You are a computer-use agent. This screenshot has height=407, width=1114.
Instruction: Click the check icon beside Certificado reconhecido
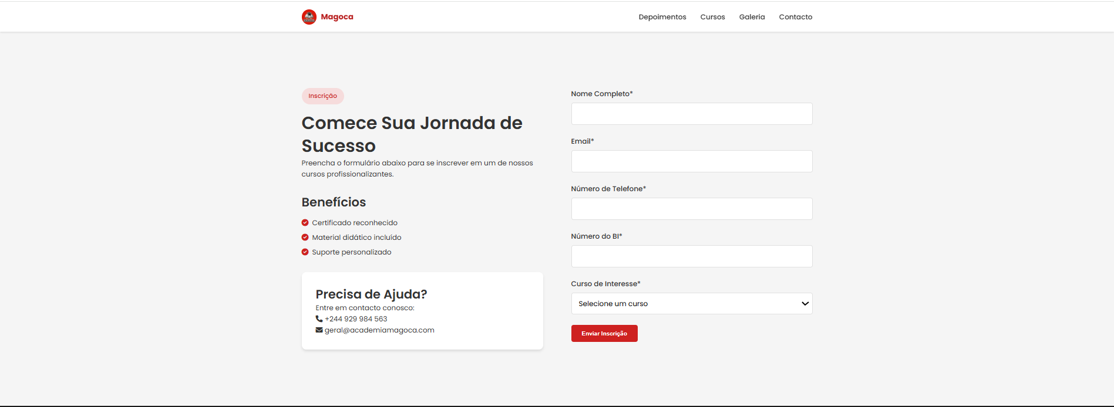(x=305, y=223)
